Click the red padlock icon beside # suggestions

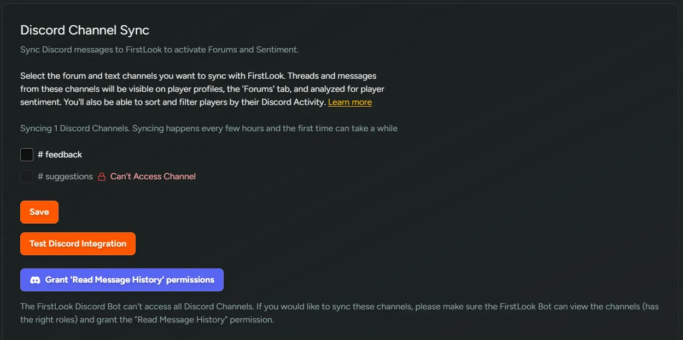pos(101,176)
